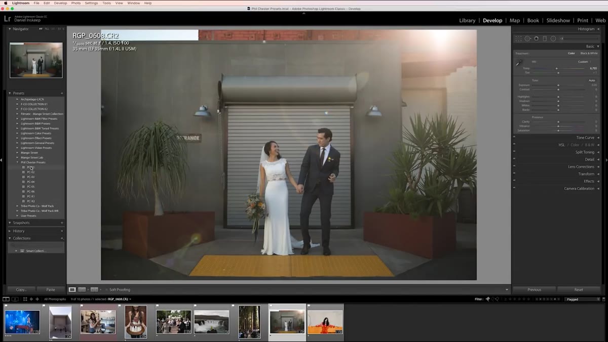
Task: Toggle the Tone Curve panel on/off switch
Action: click(x=514, y=138)
